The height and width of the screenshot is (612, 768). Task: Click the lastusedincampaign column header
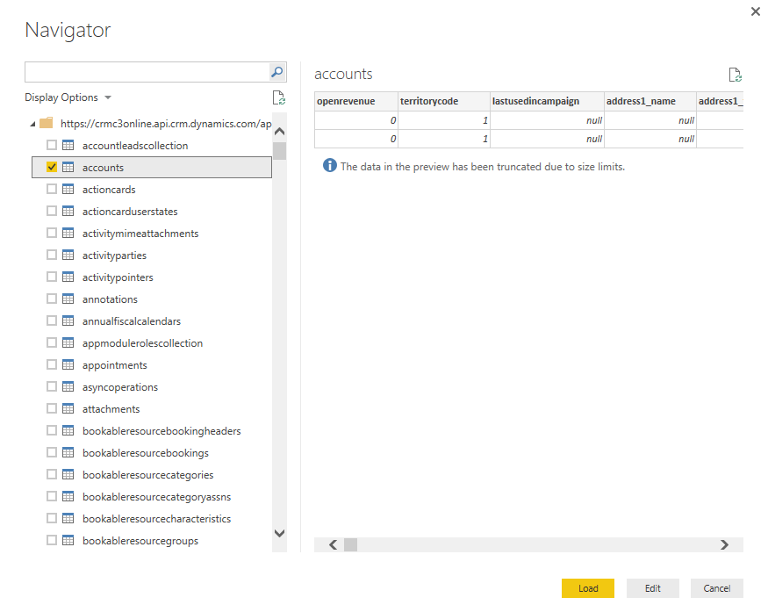pos(547,102)
